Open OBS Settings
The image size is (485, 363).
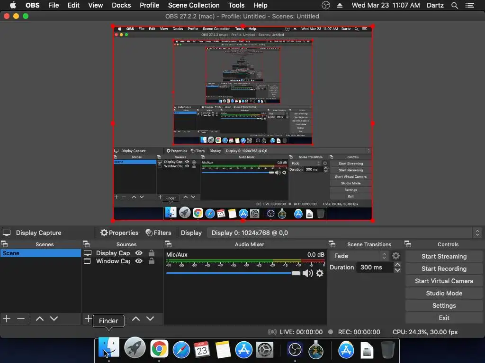pos(444,306)
